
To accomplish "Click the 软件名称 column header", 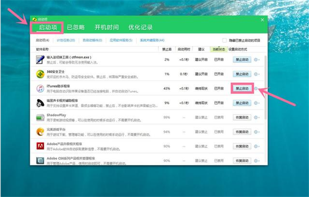I will coord(42,49).
